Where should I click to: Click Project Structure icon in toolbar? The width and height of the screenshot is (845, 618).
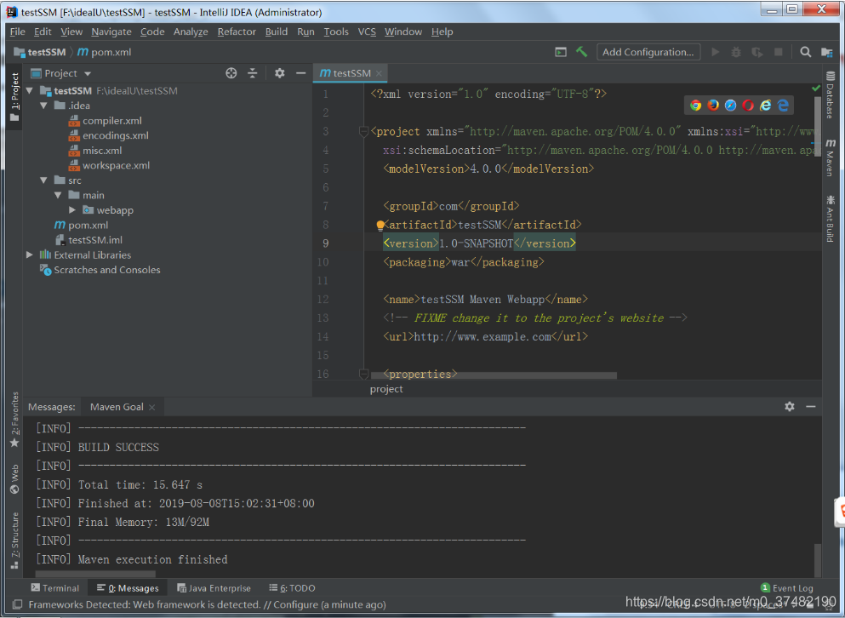(x=826, y=52)
